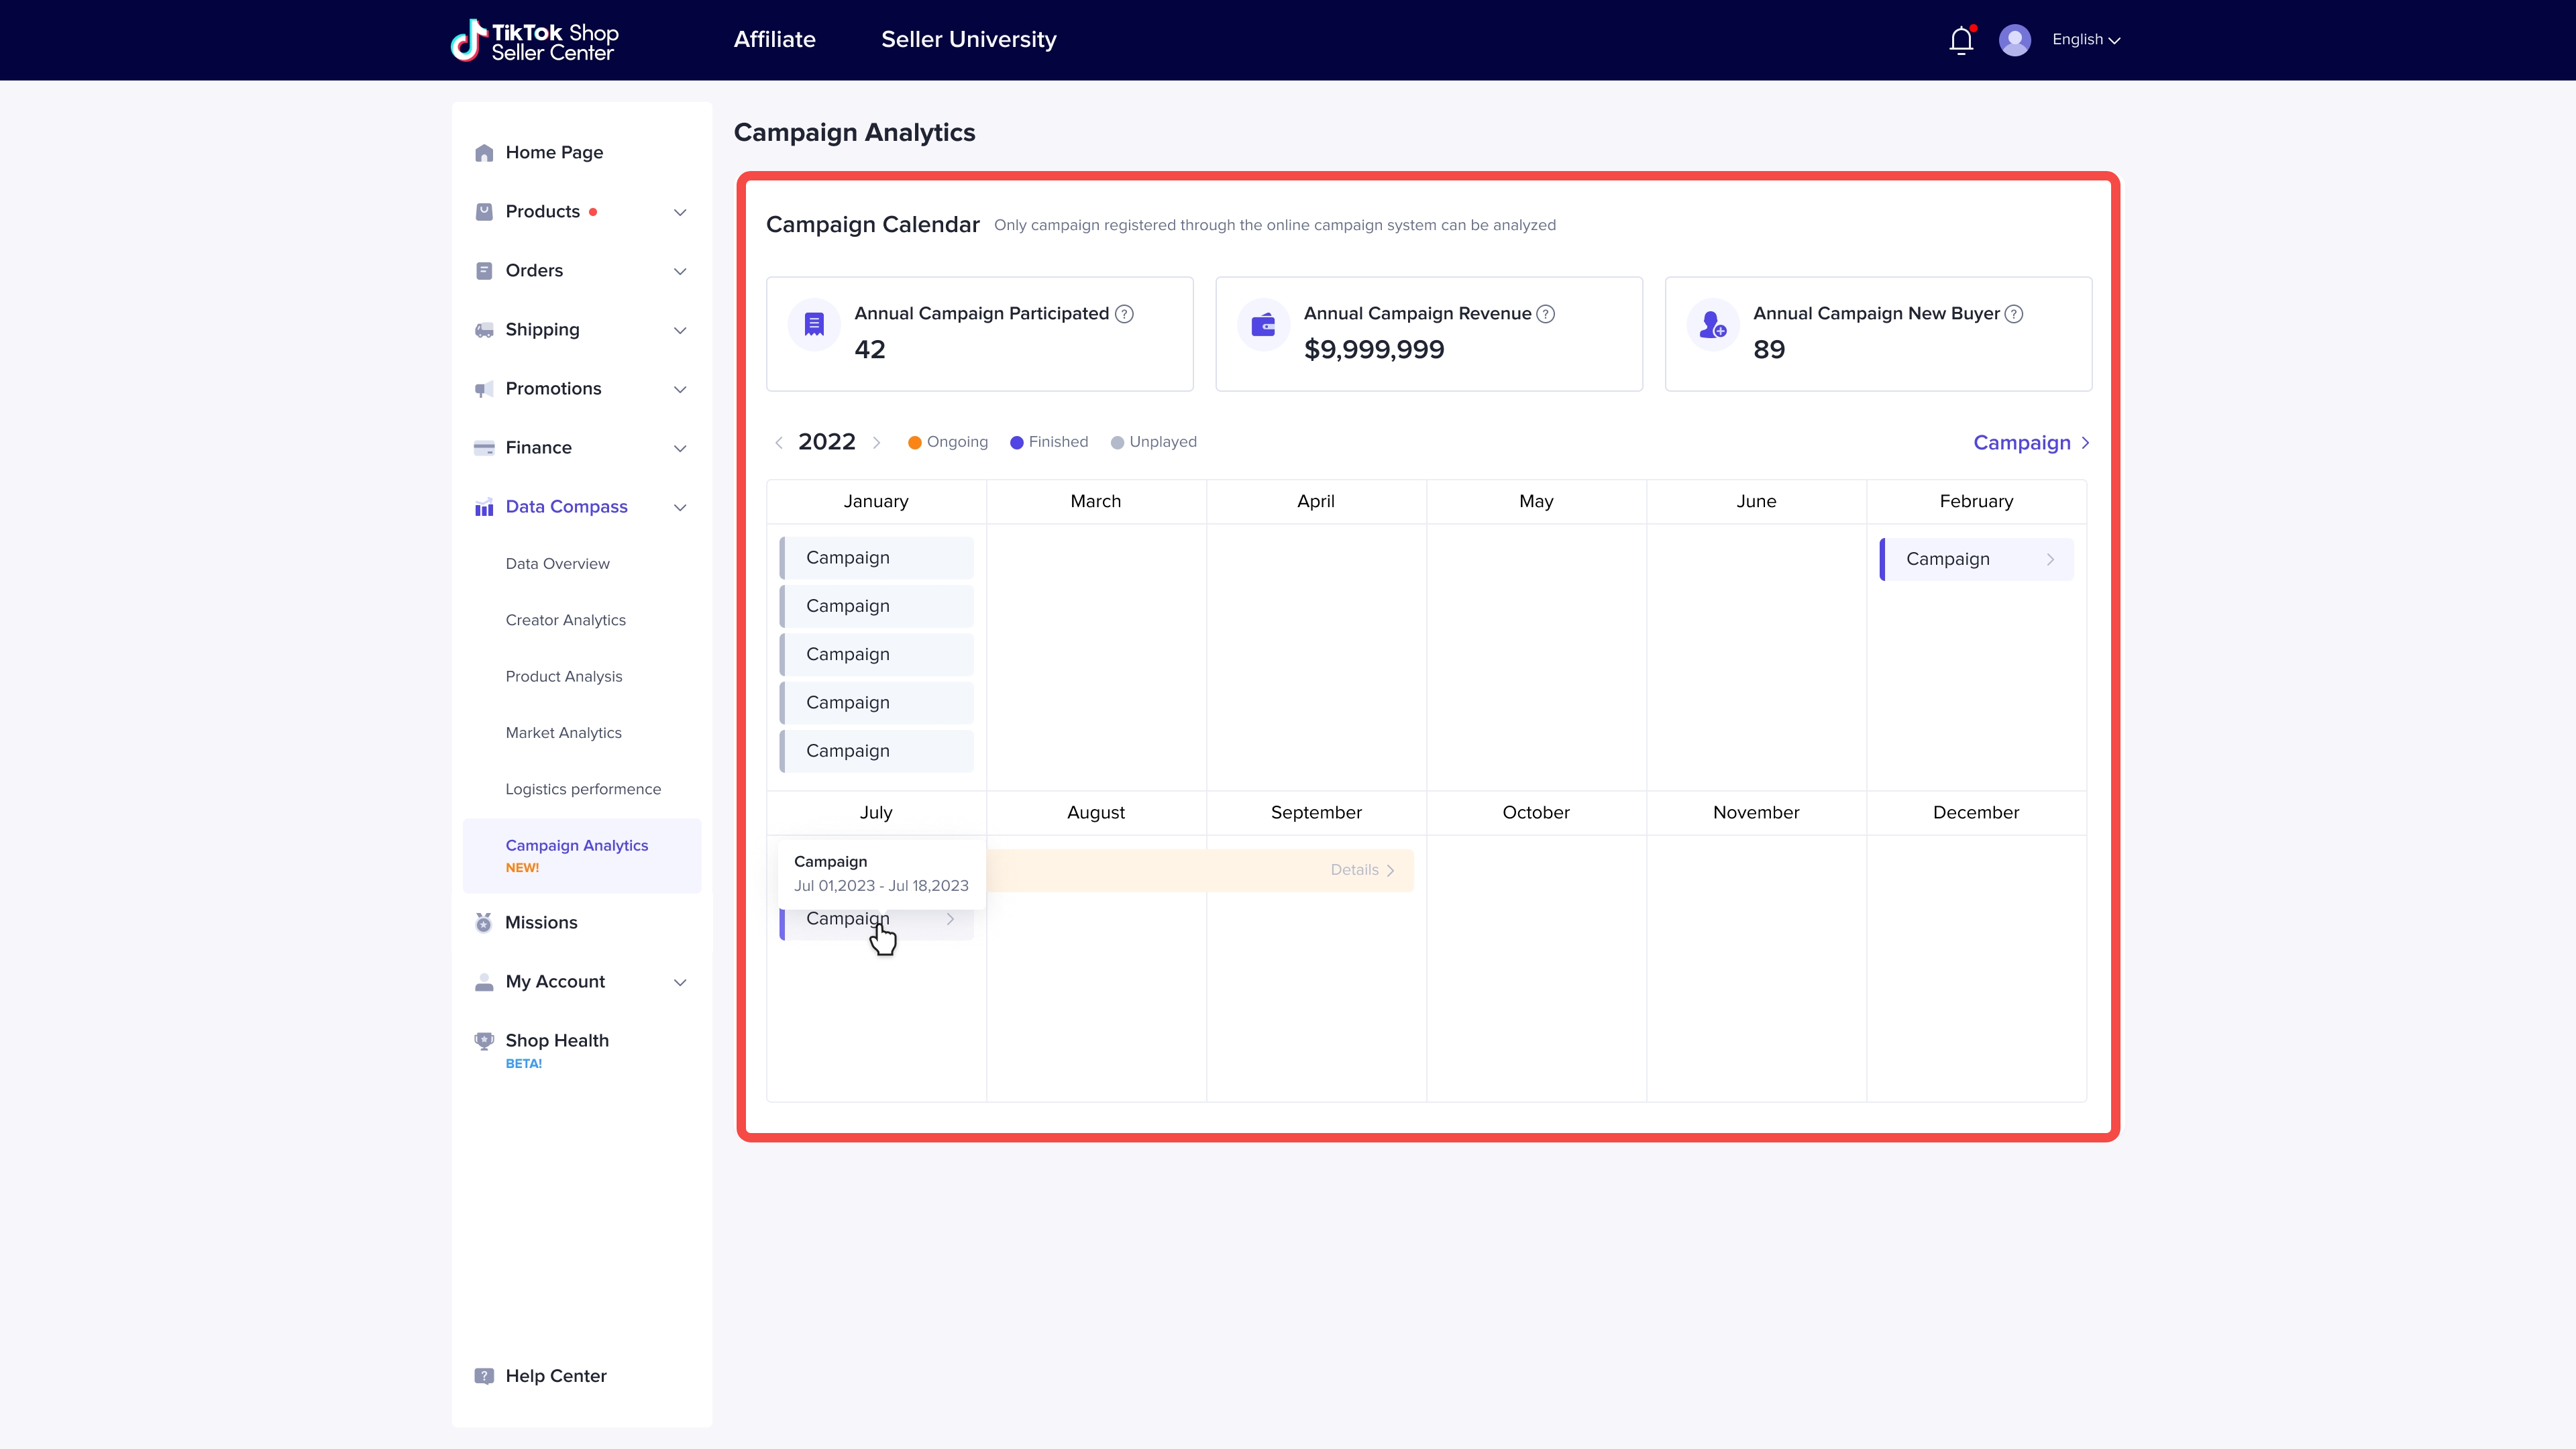Open the user profile avatar
Screen dimensions: 2576x1449
[2014, 40]
